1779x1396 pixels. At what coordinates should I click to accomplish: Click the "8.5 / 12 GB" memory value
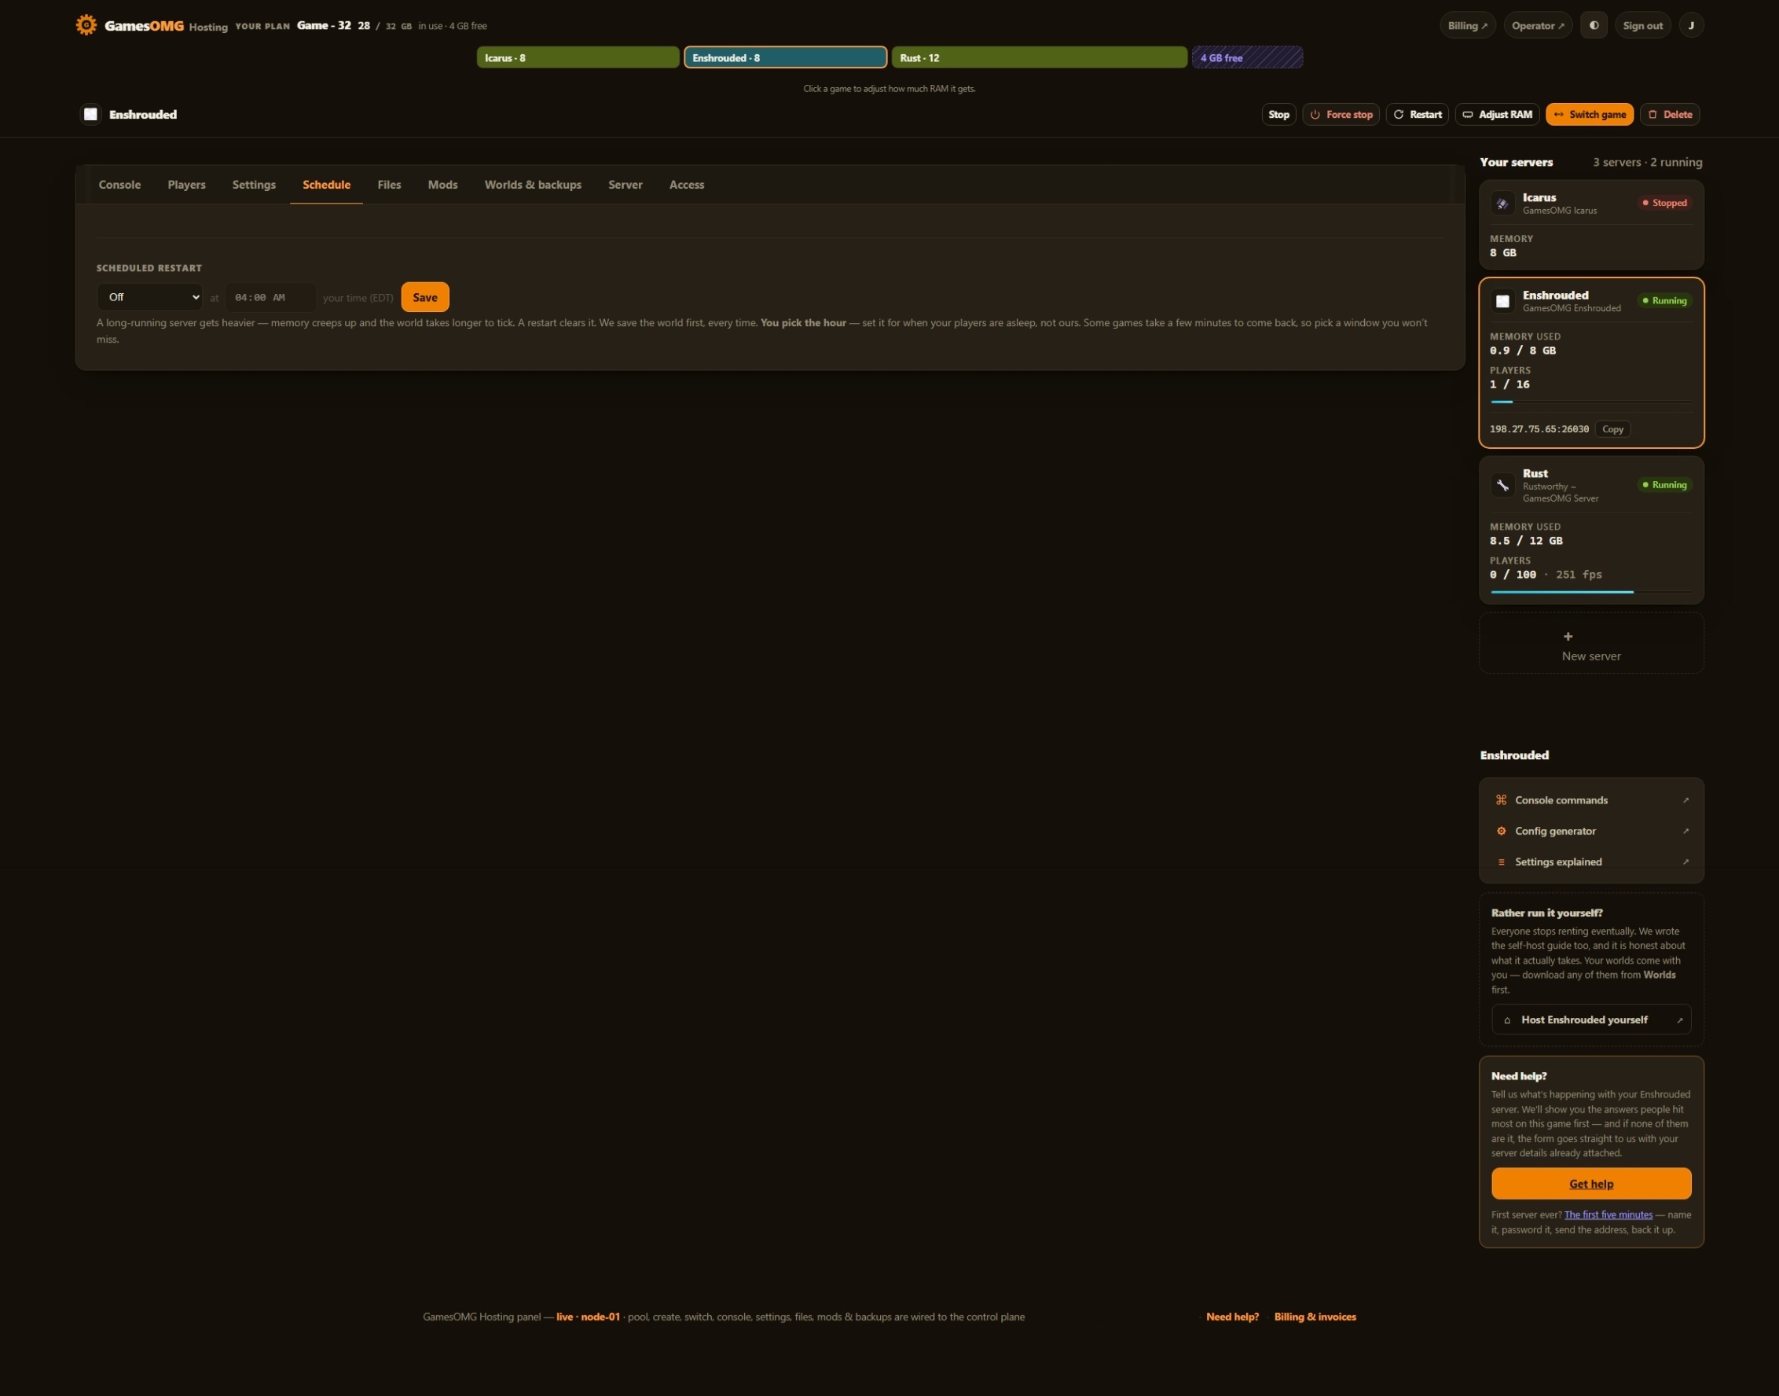tap(1526, 541)
